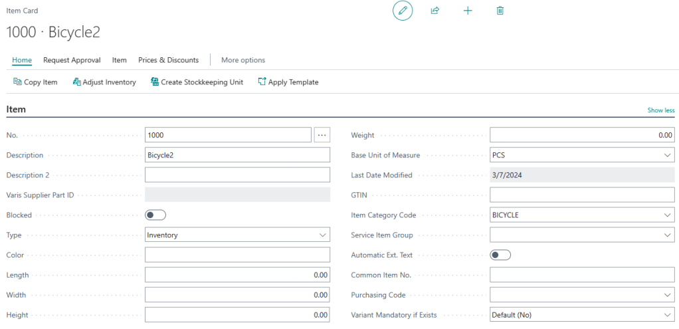679x329 pixels.
Task: Click into the Description 2 input field
Action: 237,175
